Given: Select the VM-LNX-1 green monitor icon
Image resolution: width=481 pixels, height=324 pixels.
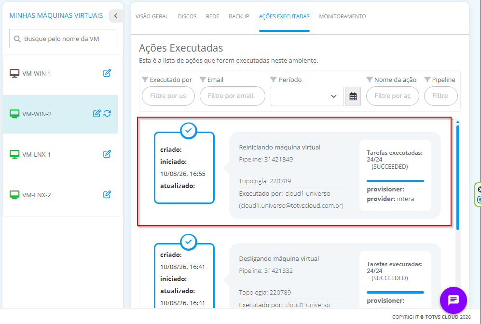Looking at the screenshot, I should [x=14, y=154].
